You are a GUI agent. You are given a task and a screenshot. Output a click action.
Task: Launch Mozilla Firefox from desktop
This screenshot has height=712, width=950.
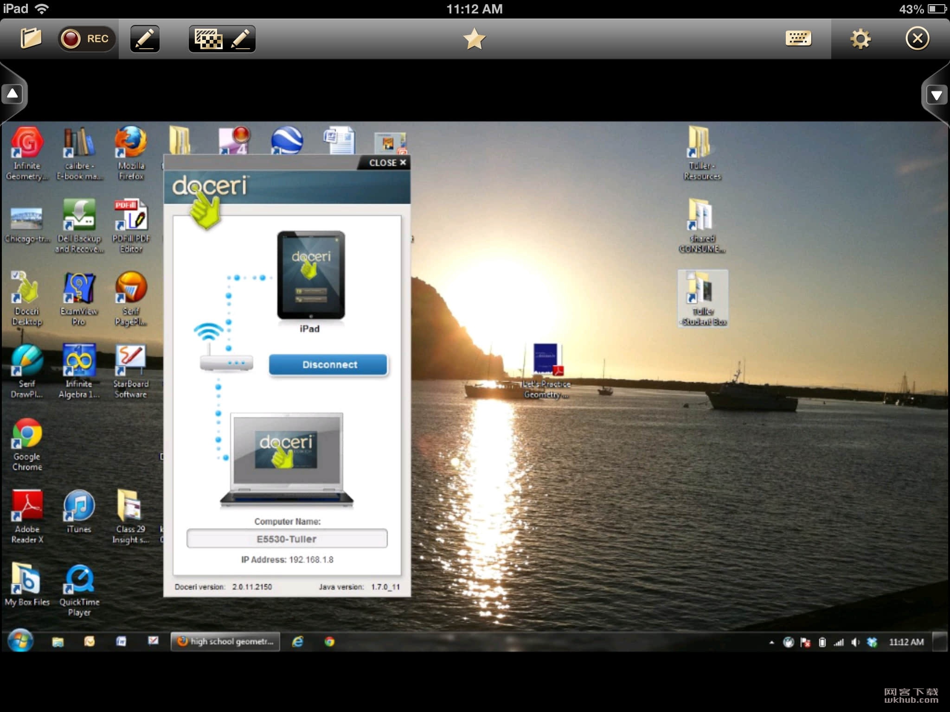click(x=131, y=154)
